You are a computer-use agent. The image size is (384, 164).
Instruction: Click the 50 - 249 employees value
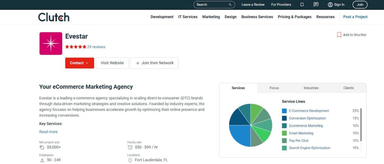[54, 160]
